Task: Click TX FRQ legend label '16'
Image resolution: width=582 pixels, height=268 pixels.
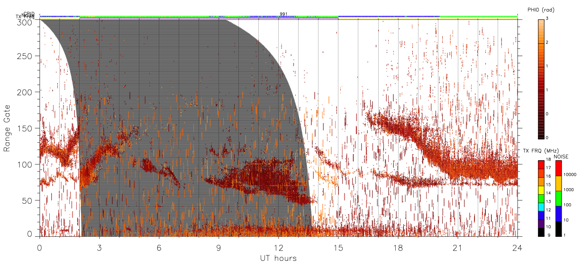Action: (x=548, y=176)
